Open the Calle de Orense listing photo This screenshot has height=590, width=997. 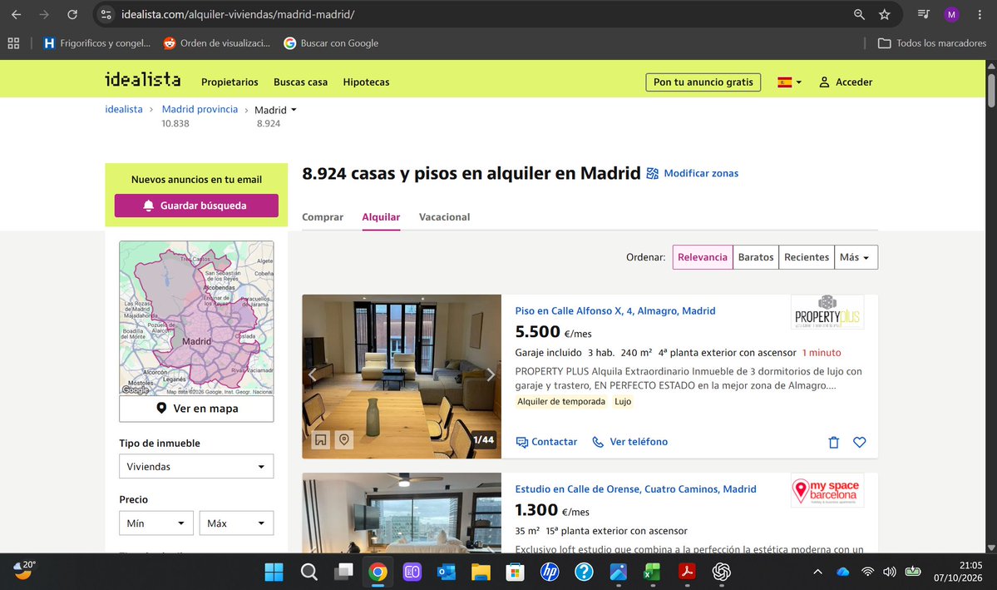402,513
